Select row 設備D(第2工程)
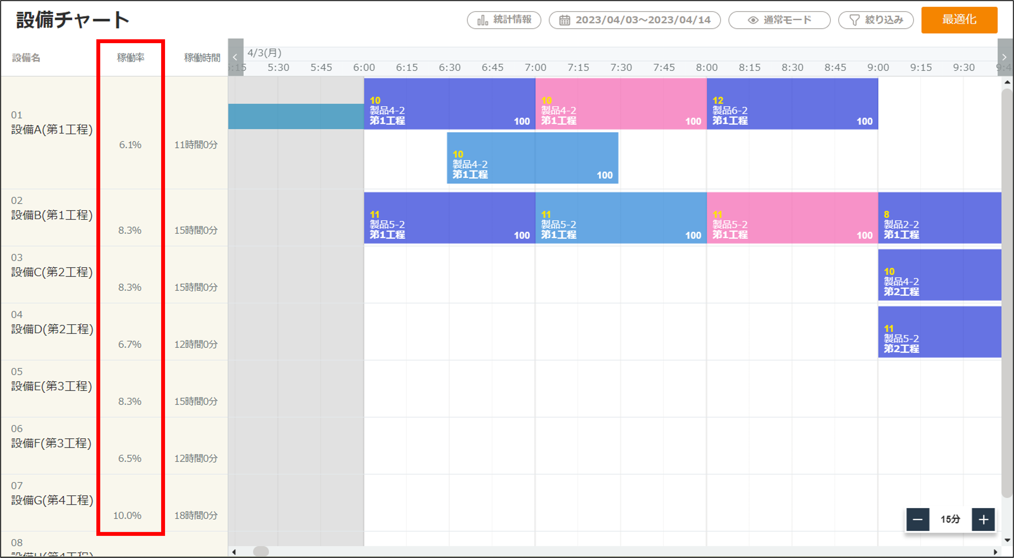Viewport: 1014px width, 558px height. click(x=52, y=329)
